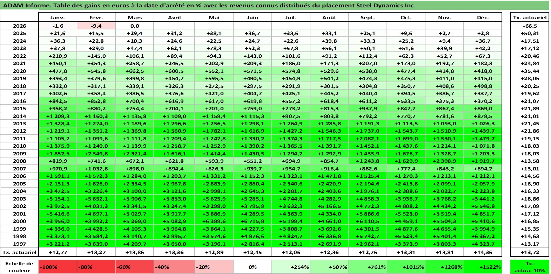The height and width of the screenshot is (274, 551).
Task: Select the 2026 Janv. cell showing -1,6
Action: 58,26
